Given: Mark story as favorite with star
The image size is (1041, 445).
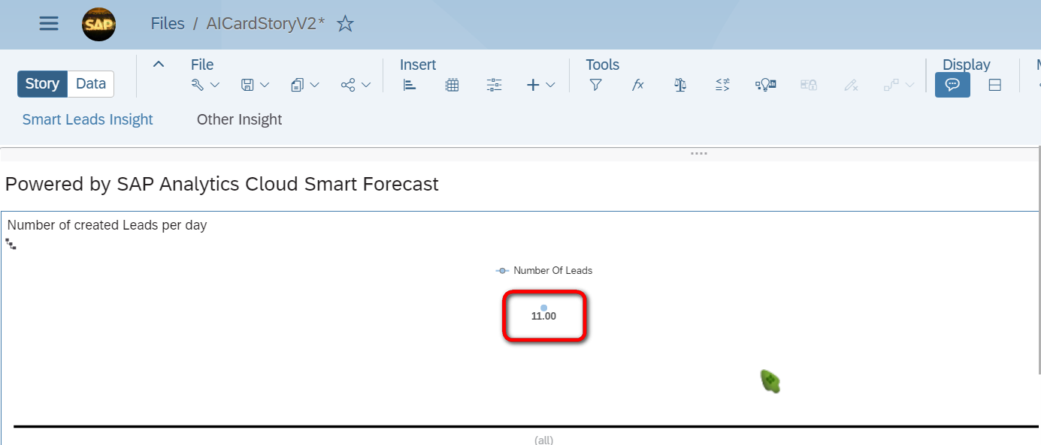Looking at the screenshot, I should point(345,24).
